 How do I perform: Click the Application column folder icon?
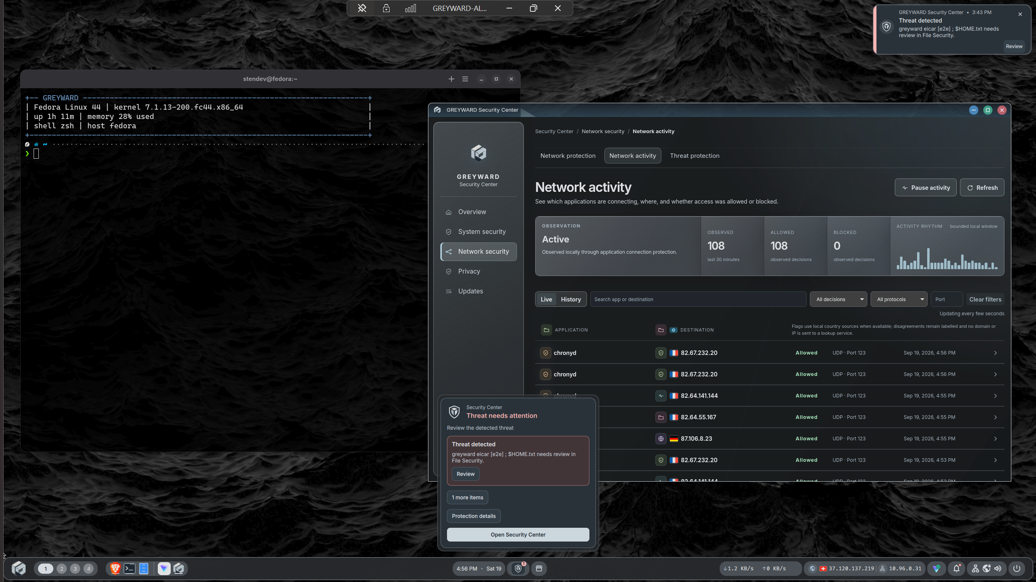point(546,330)
